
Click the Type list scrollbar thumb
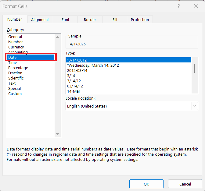(195, 68)
